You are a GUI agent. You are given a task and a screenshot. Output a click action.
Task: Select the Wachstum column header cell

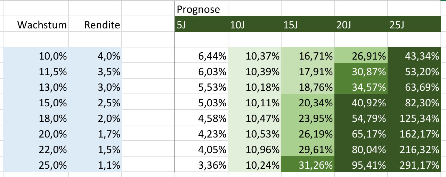tap(42, 25)
